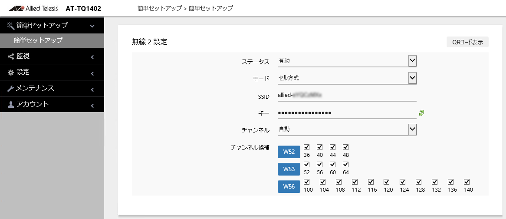Screen dimensions: 506x219
Task: Uncheck channel 108 checkbox
Action: point(338,182)
